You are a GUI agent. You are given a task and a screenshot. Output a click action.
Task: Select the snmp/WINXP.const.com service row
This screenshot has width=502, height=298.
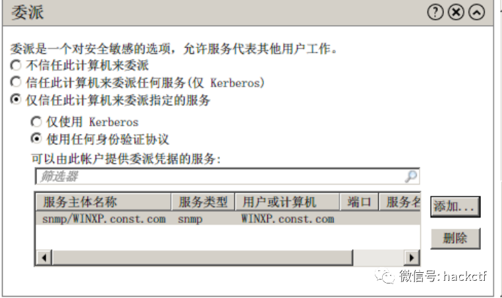coord(228,219)
